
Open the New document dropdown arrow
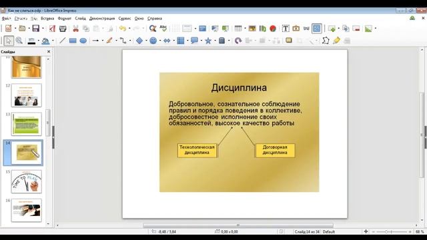(15, 28)
